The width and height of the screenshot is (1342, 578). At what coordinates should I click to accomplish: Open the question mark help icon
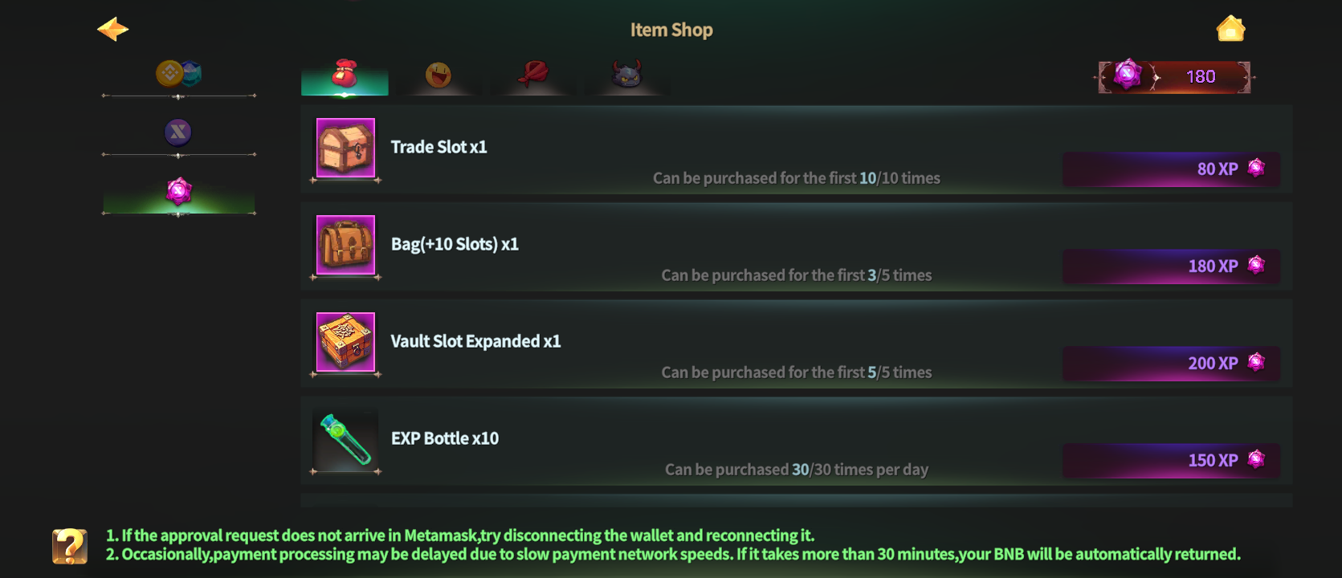[x=70, y=546]
